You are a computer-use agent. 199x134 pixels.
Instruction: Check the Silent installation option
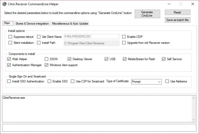point(10,43)
